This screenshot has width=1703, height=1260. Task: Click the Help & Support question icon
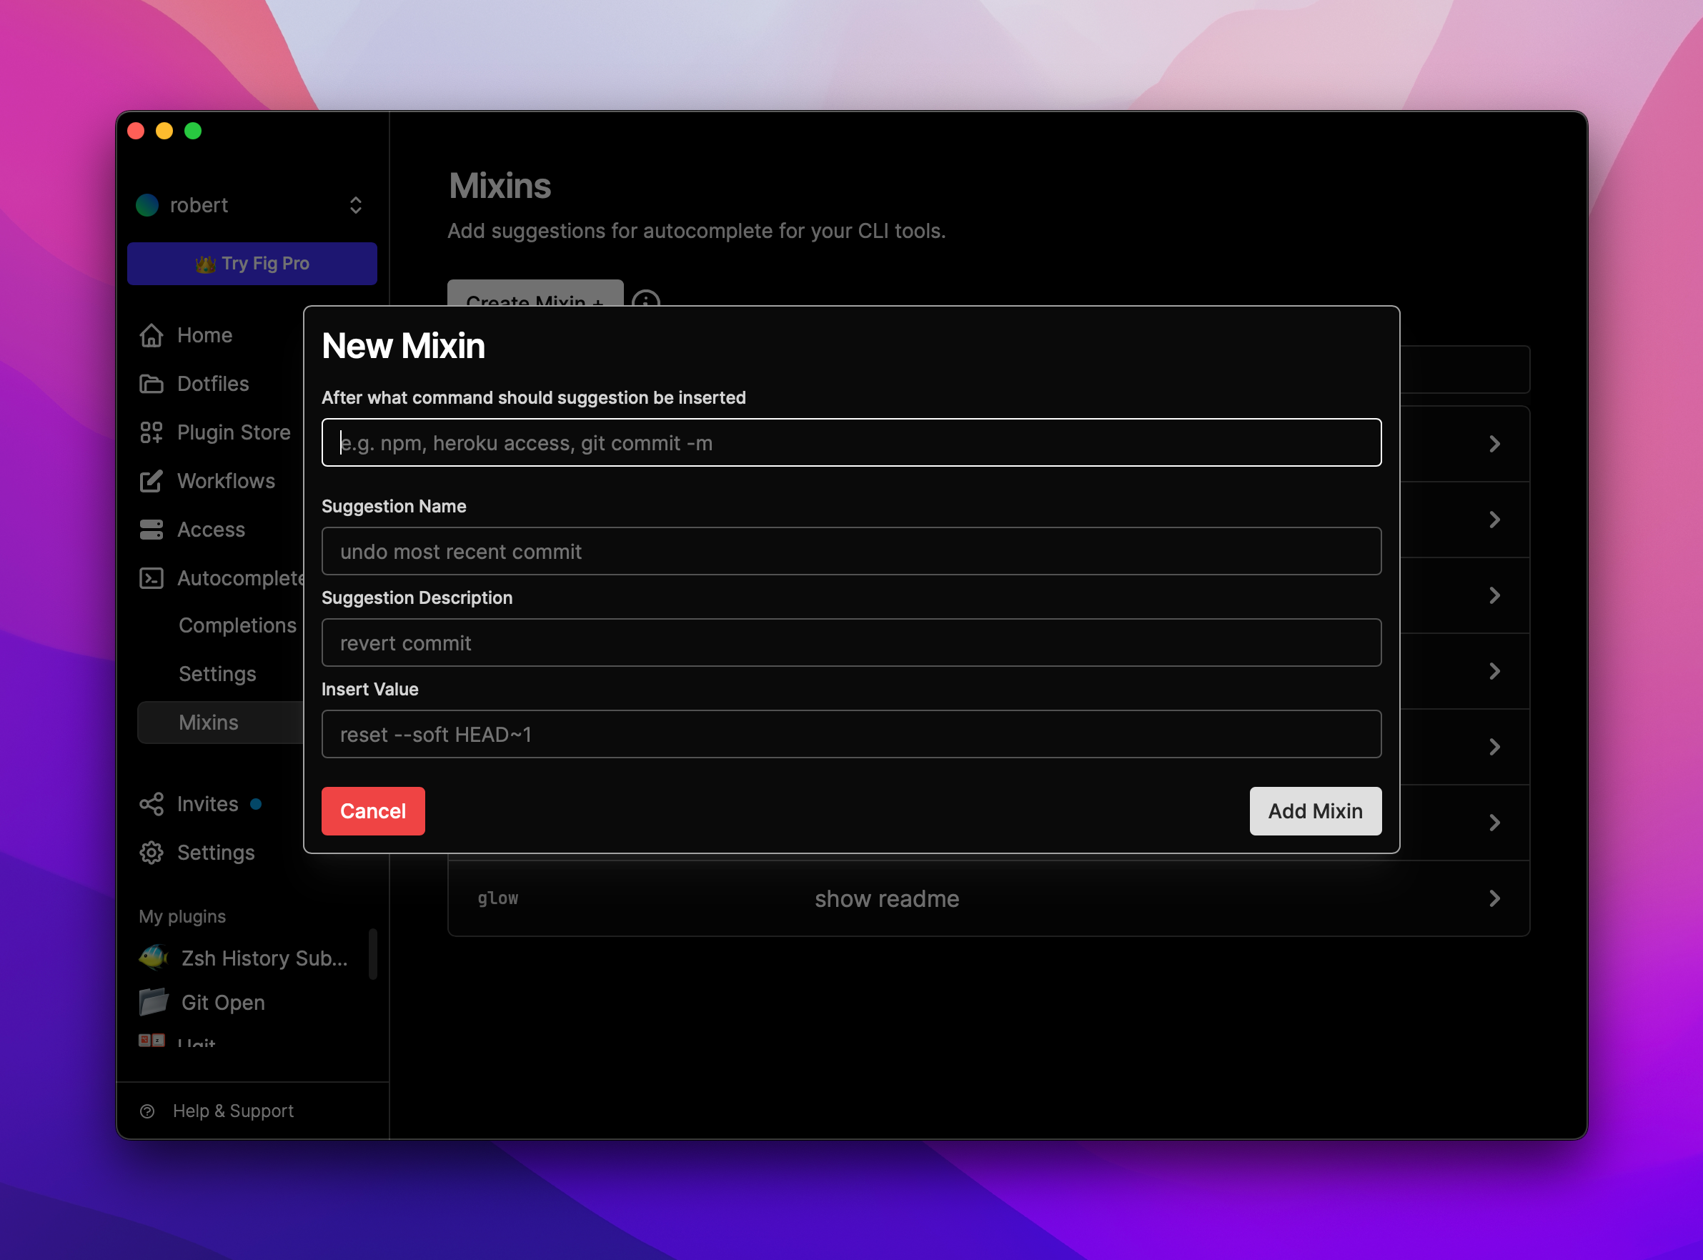147,1111
